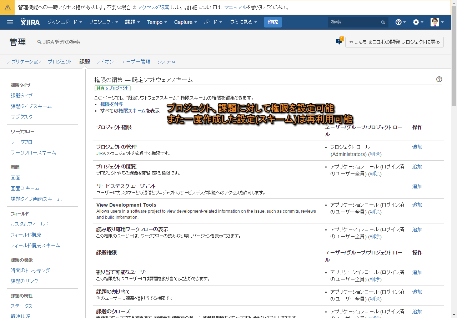Switch to the プロジェクト admin tab
The width and height of the screenshot is (457, 318).
(x=60, y=61)
